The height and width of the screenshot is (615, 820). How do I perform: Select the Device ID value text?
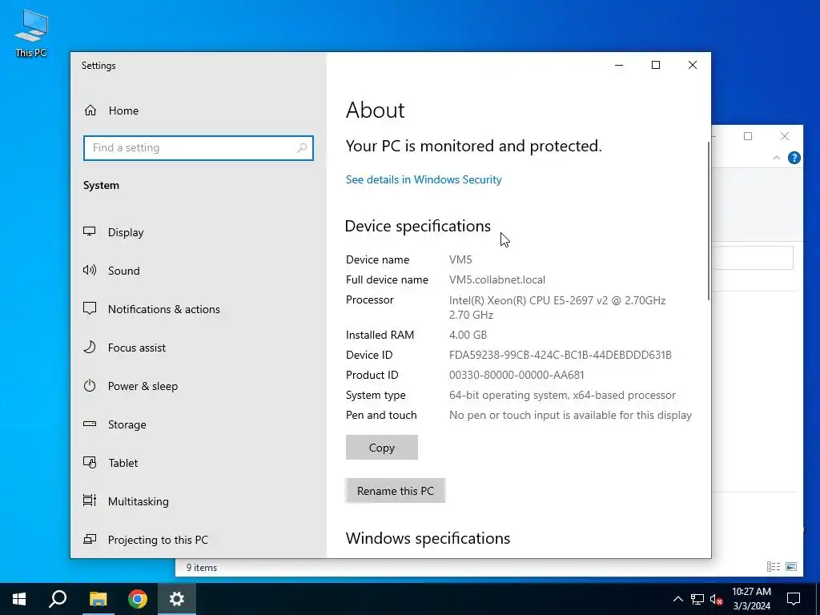click(560, 355)
